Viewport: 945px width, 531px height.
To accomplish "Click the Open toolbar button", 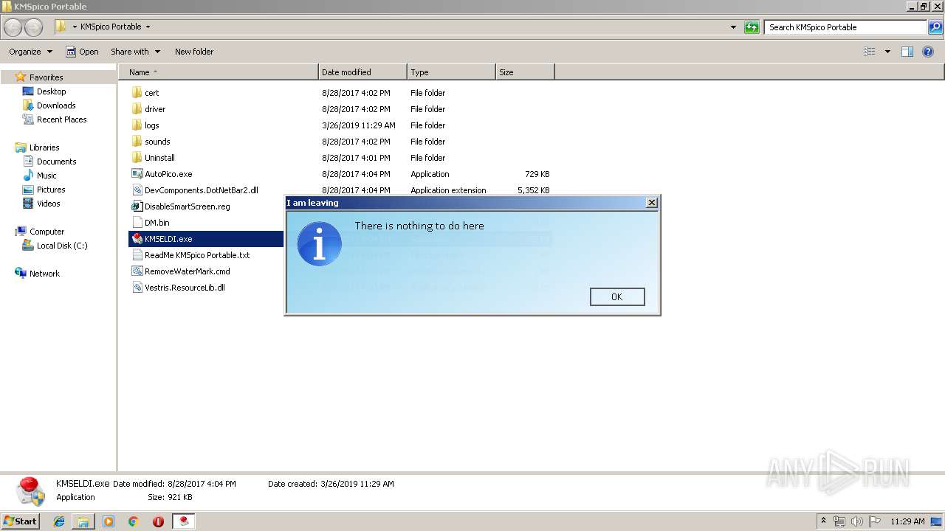I will (x=82, y=52).
